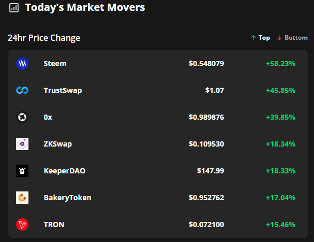The image size is (314, 242).
Task: Click the red down arrow next to Bottom
Action: pos(279,38)
